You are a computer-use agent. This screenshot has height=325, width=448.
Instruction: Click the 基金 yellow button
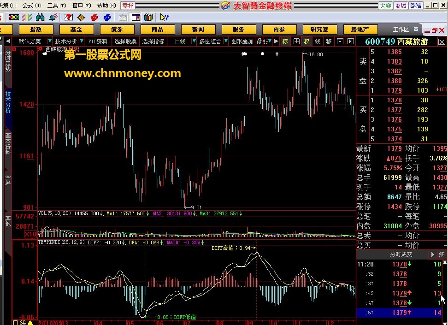point(77,29)
